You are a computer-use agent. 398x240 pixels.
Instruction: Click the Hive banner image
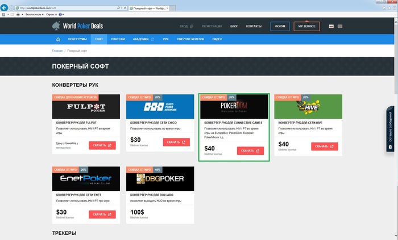(x=308, y=107)
